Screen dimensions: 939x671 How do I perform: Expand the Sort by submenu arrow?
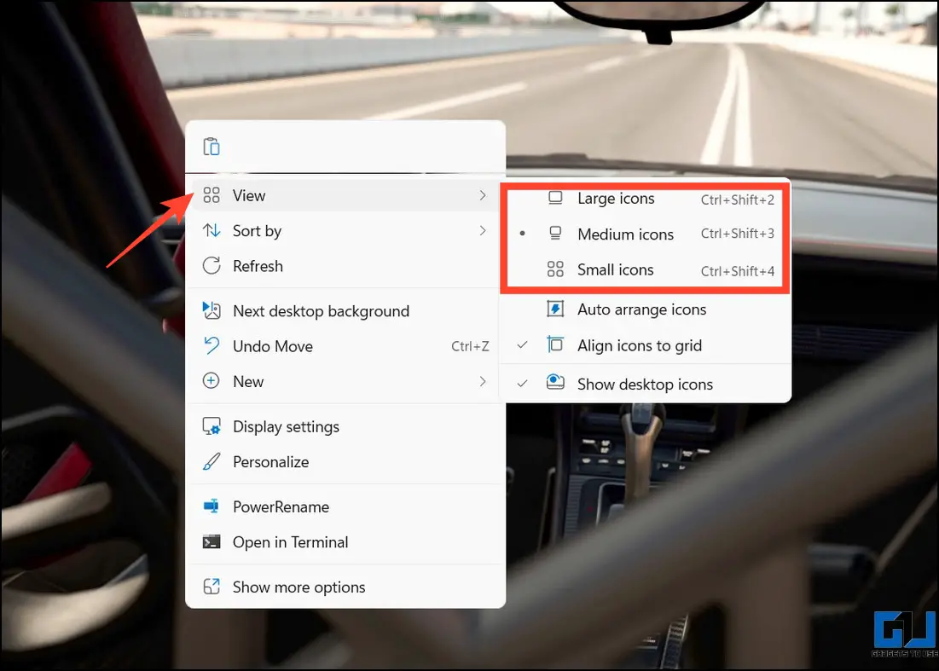click(483, 231)
